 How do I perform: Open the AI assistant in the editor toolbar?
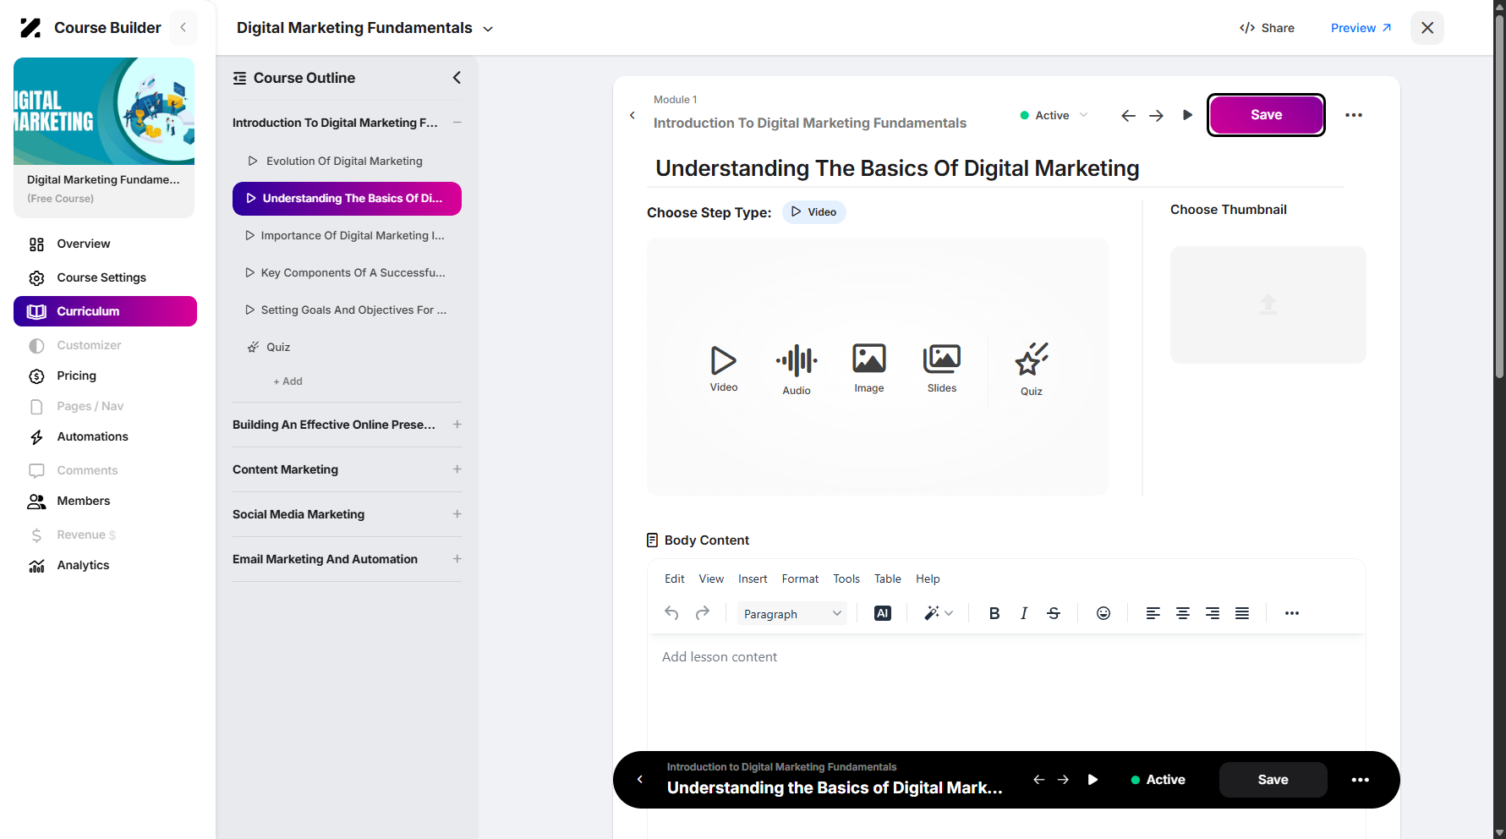point(882,613)
